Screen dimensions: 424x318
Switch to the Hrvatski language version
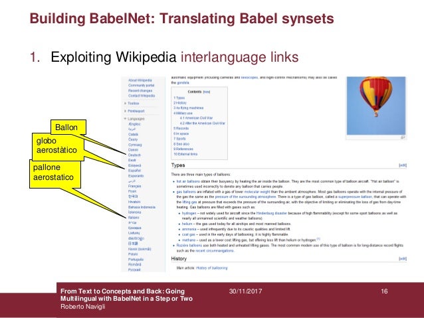pos(134,202)
